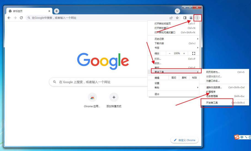This screenshot has width=251, height=151.
Task: Open 设置 from Chrome menu
Action: pyautogui.click(x=174, y=83)
